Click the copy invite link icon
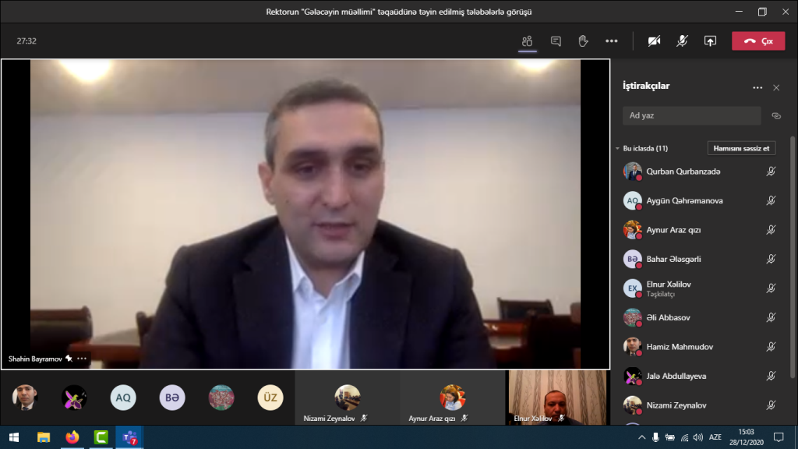Image resolution: width=798 pixels, height=449 pixels. 775,115
